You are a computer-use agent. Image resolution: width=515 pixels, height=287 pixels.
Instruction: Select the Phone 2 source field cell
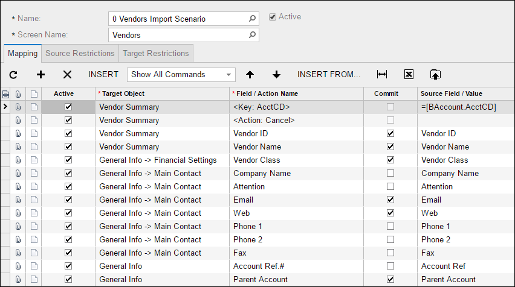pos(465,239)
